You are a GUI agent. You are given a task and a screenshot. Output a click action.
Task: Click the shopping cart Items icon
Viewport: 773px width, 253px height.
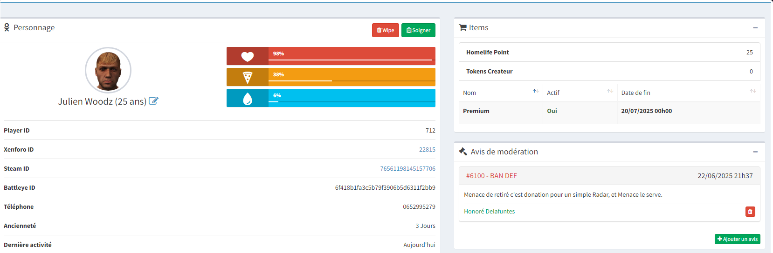(x=462, y=28)
